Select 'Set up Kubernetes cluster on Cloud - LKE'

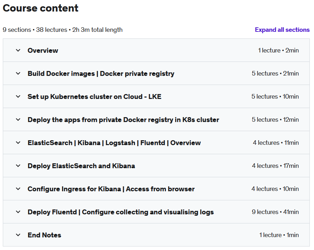tap(94, 97)
